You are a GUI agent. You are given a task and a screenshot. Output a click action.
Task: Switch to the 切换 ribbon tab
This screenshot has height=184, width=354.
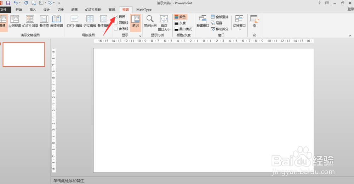61,10
